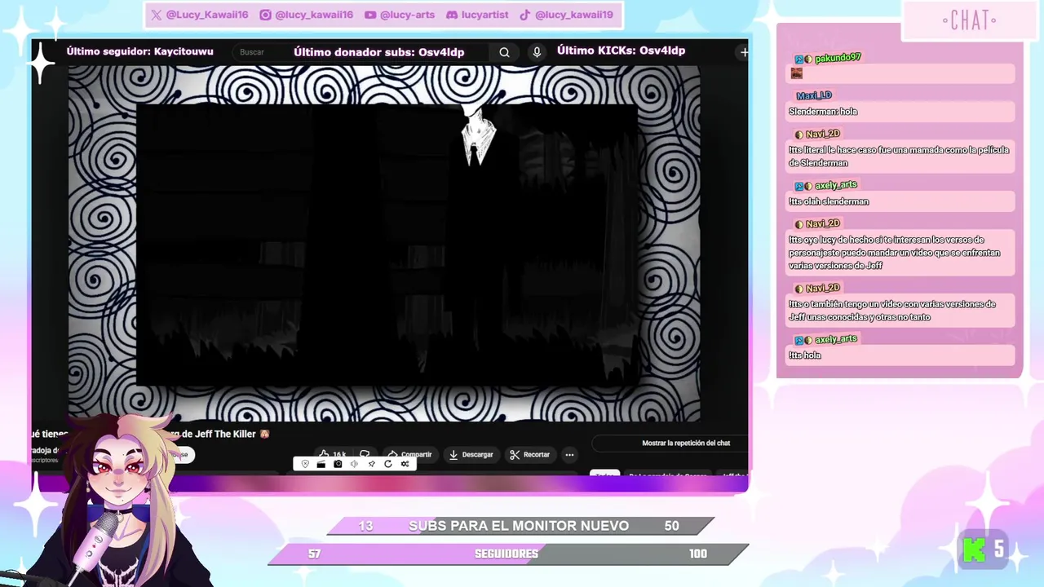Screen dimensions: 1044x587
Task: Click 'Último seguidor: Kaycitouwu' label
Action: (139, 51)
